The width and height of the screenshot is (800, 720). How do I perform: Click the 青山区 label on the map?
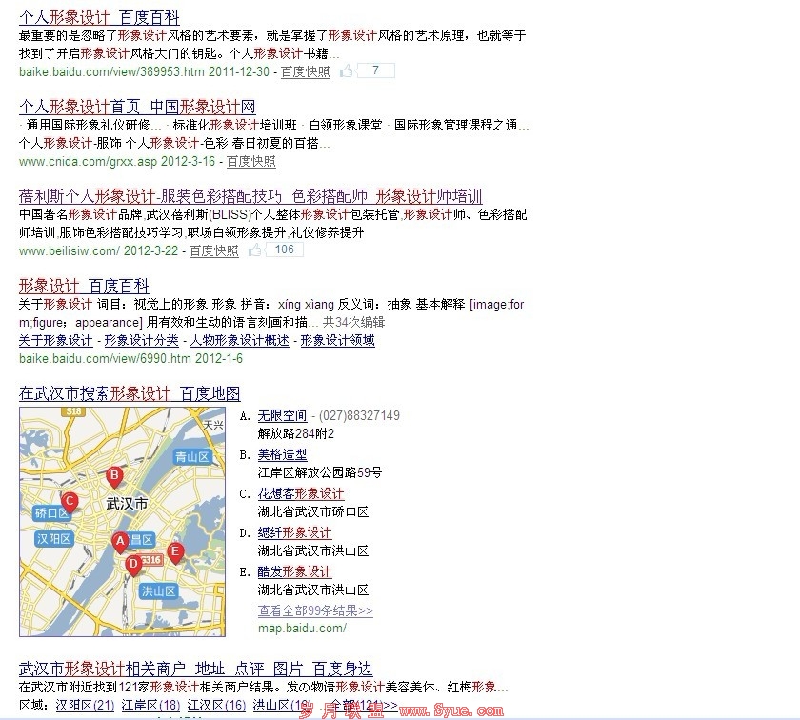tap(192, 456)
